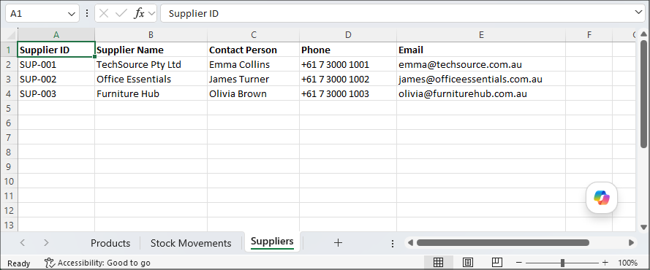
Task: Select row 1 header
Action: coord(9,50)
